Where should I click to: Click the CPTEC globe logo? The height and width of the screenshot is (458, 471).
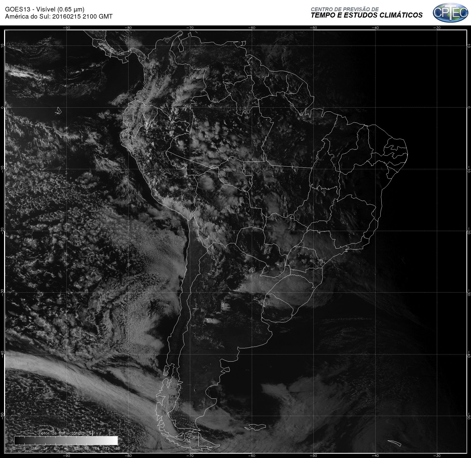pyautogui.click(x=450, y=13)
